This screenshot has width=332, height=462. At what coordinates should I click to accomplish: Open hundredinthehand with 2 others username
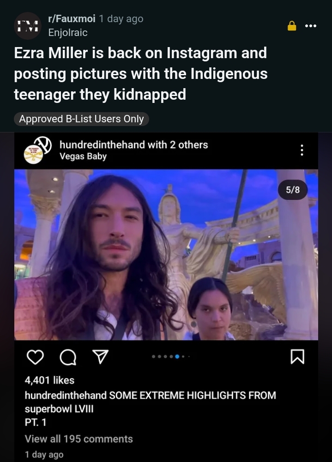[133, 144]
